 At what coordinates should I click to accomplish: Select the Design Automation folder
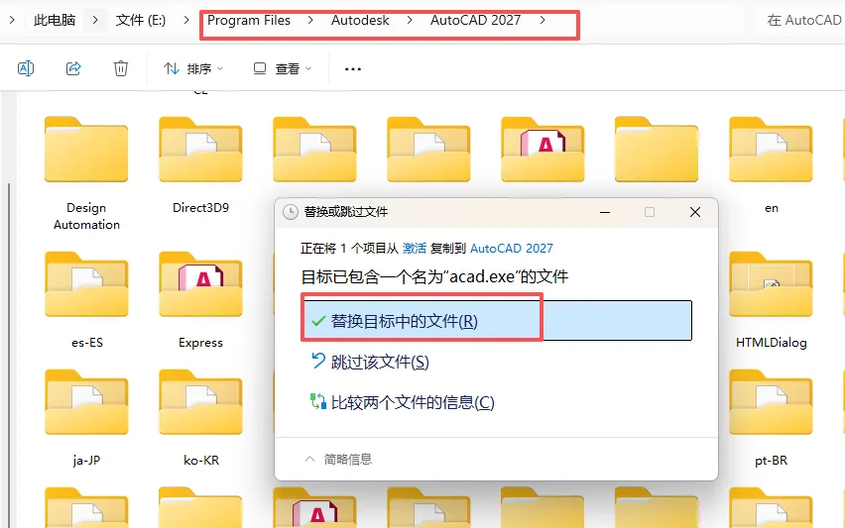pyautogui.click(x=86, y=174)
